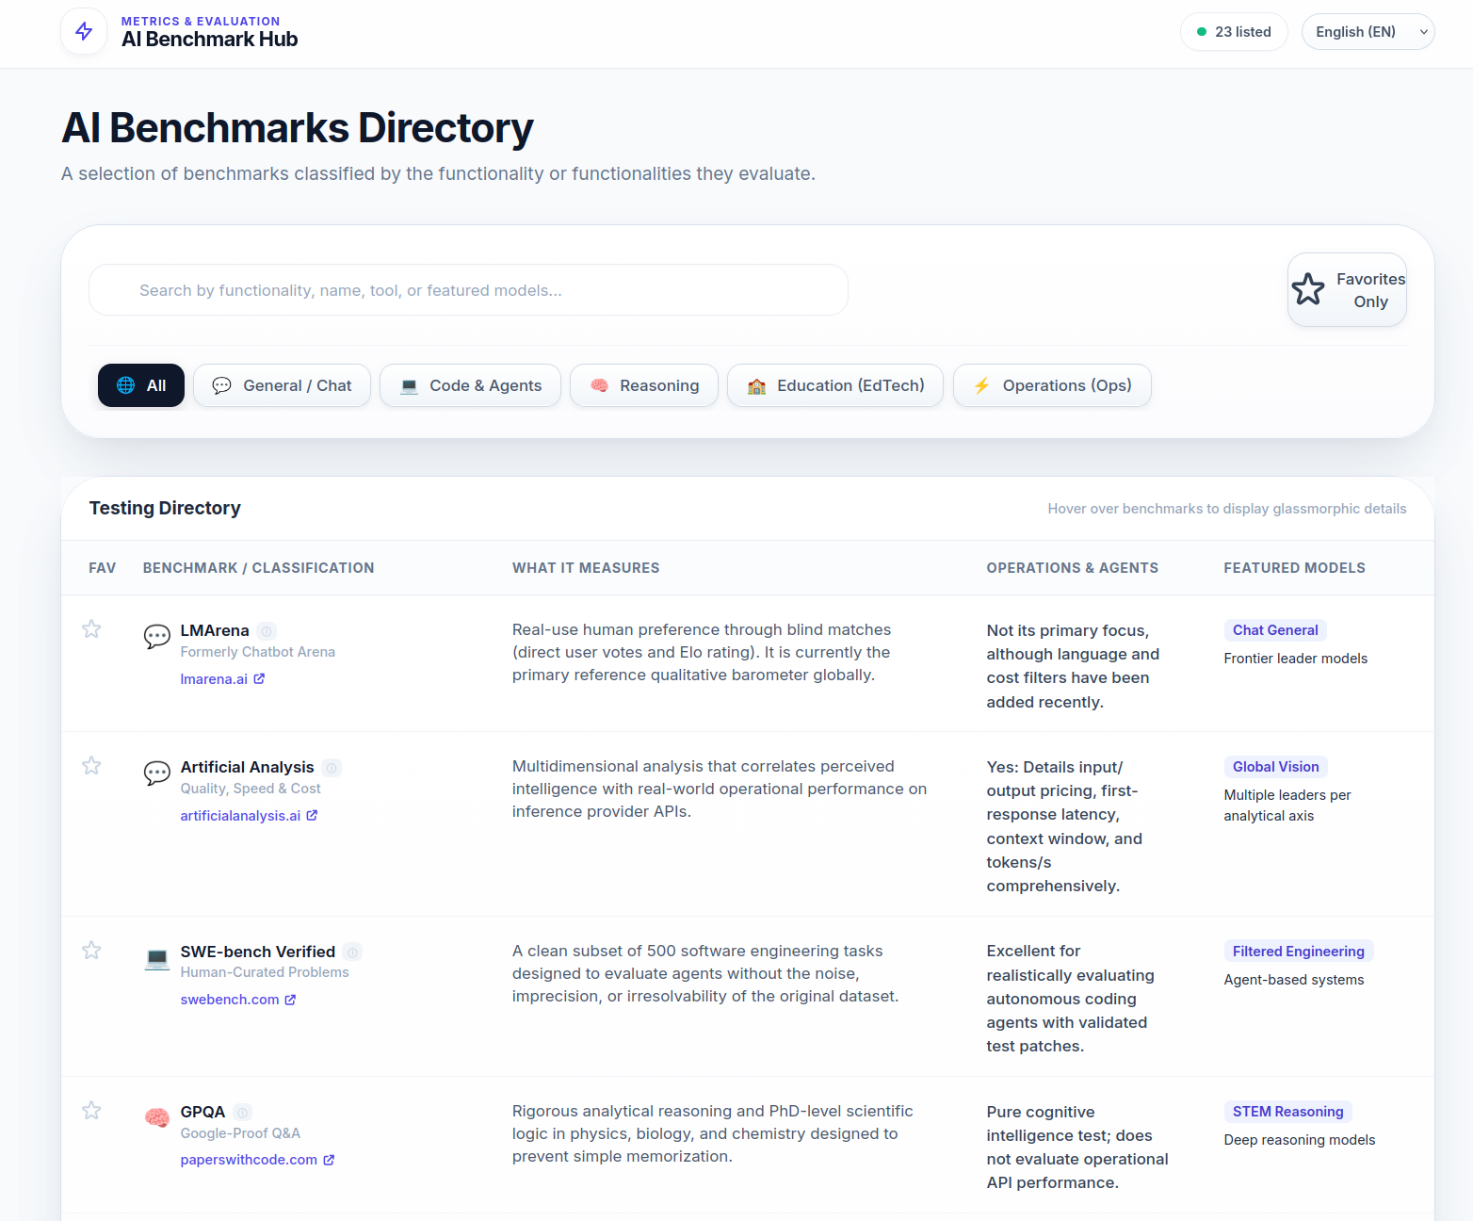Click 'Deep reasoning models' text
This screenshot has height=1221, width=1473.
pos(1299,1140)
